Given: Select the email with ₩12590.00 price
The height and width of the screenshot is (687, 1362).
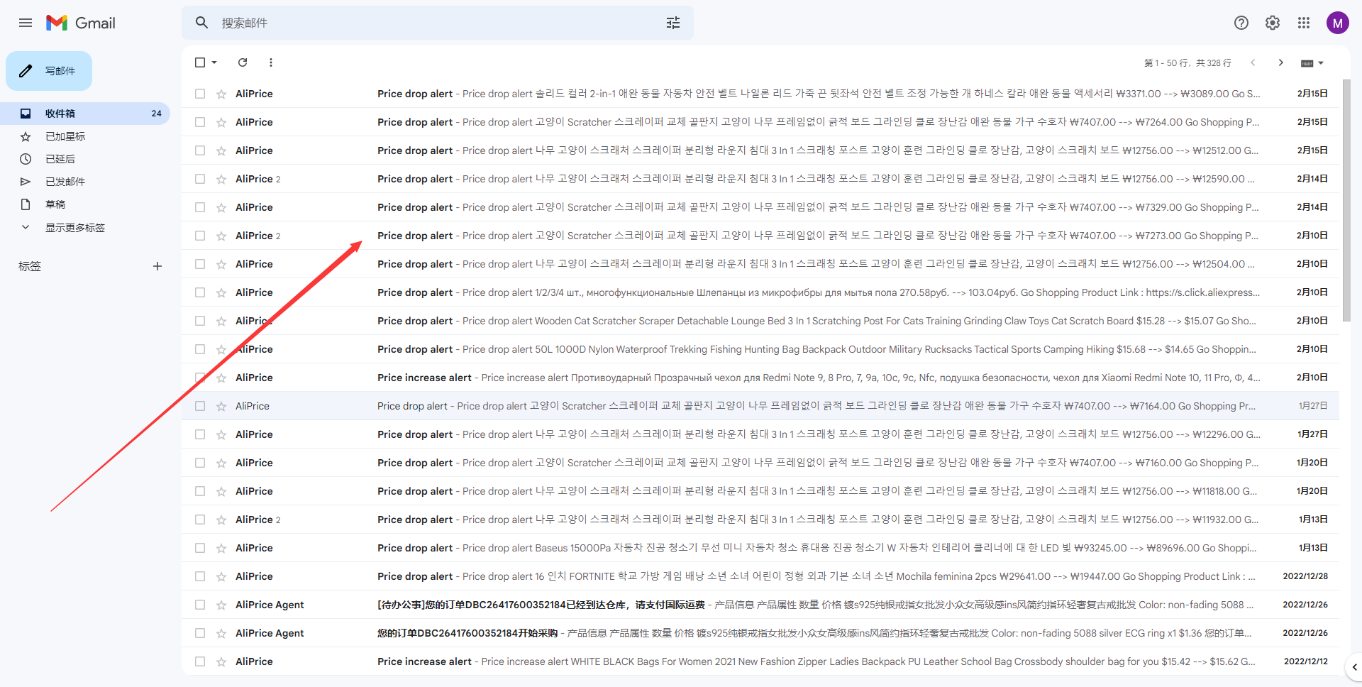Looking at the screenshot, I should point(200,179).
